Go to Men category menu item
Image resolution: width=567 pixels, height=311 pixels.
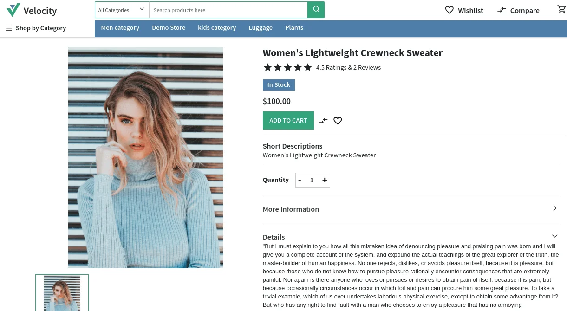tap(120, 28)
